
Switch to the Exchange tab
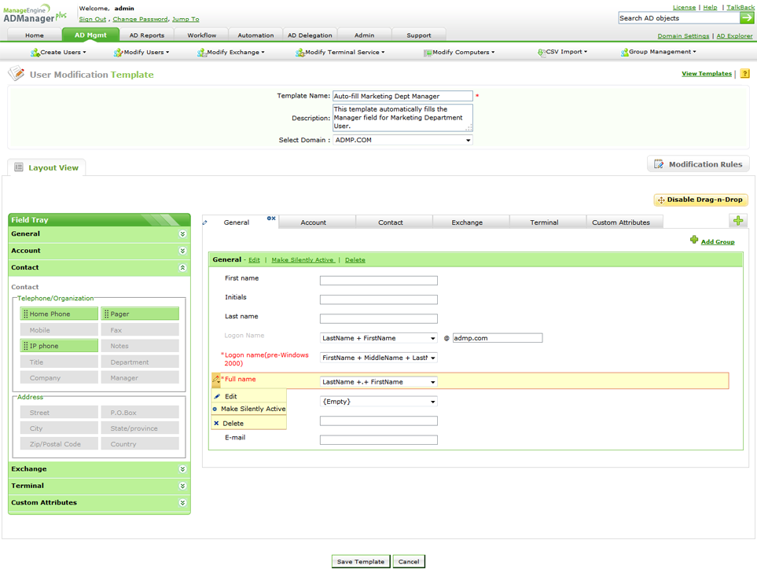point(467,222)
